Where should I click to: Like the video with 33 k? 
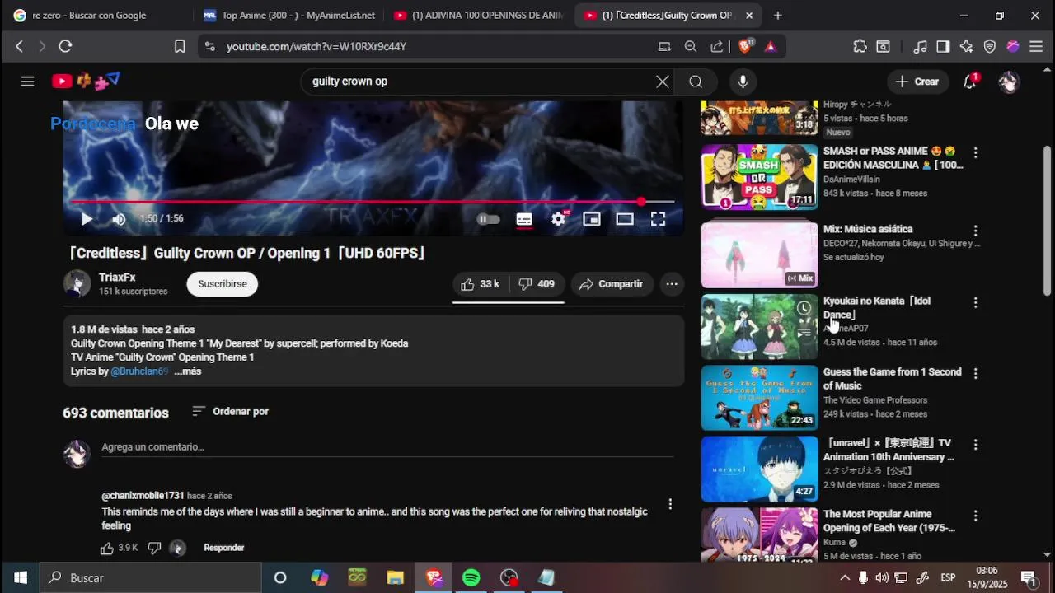[x=481, y=284]
